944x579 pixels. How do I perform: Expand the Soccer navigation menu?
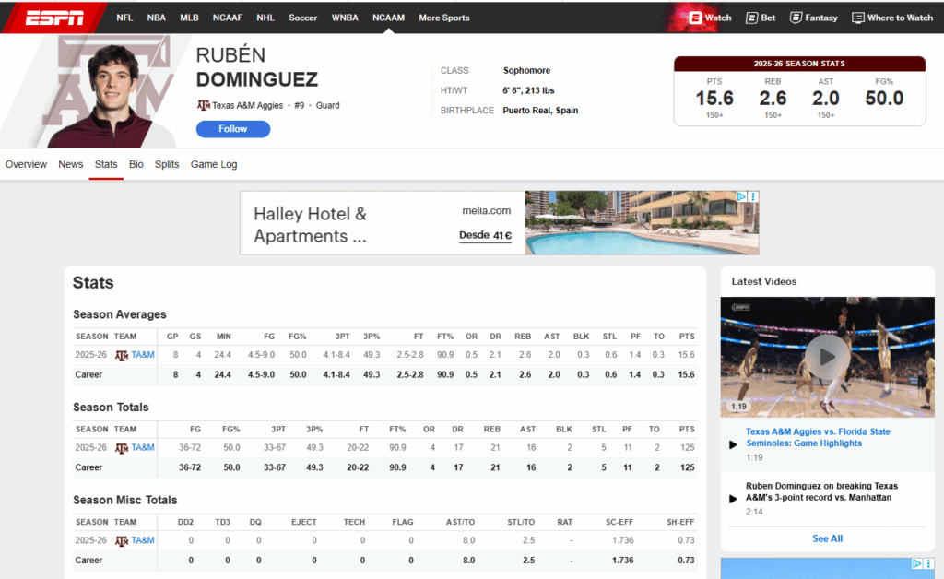tap(302, 18)
